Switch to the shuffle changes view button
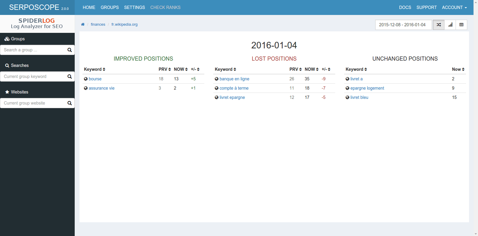 click(x=439, y=25)
